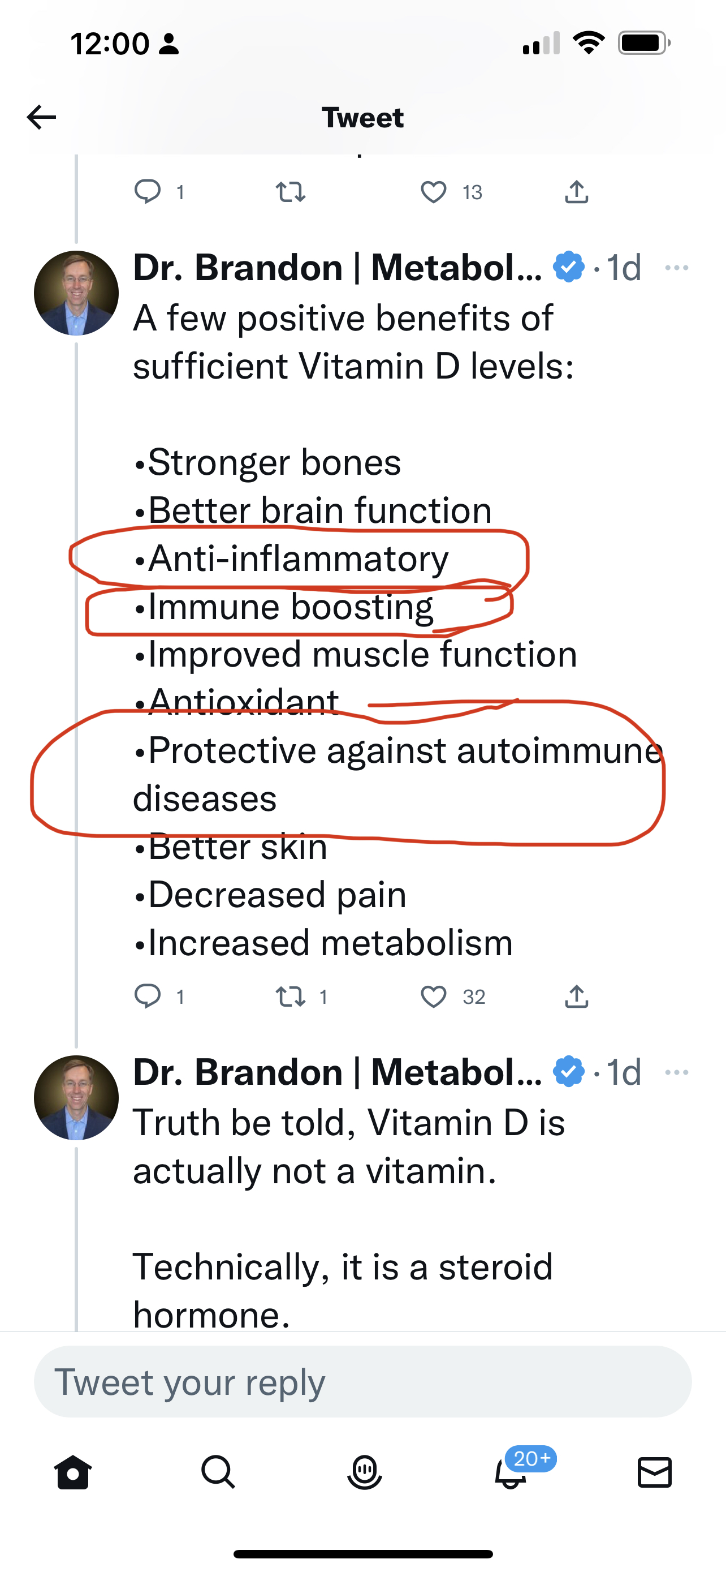
Task: Select the Tweet header title
Action: [x=364, y=117]
